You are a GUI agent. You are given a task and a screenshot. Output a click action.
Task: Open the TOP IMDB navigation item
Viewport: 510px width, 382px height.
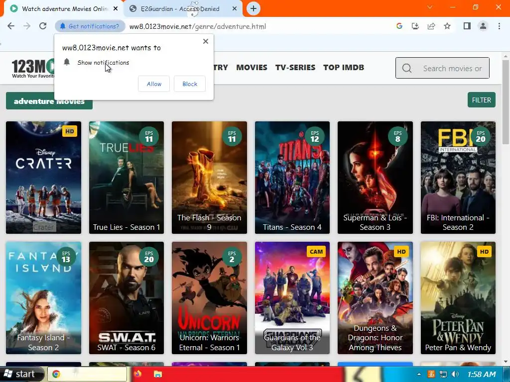click(x=344, y=68)
